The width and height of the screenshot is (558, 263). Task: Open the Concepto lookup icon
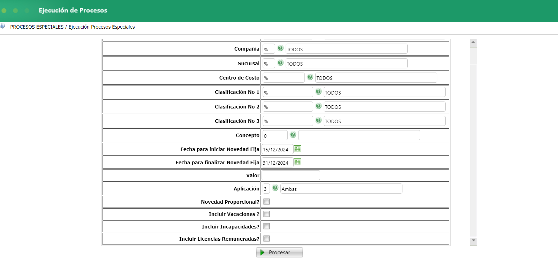coord(293,135)
